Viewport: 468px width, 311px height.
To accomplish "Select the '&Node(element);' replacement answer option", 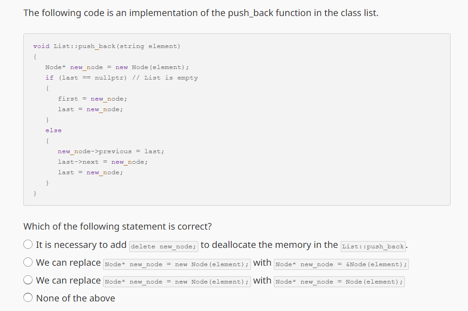I will (28, 262).
